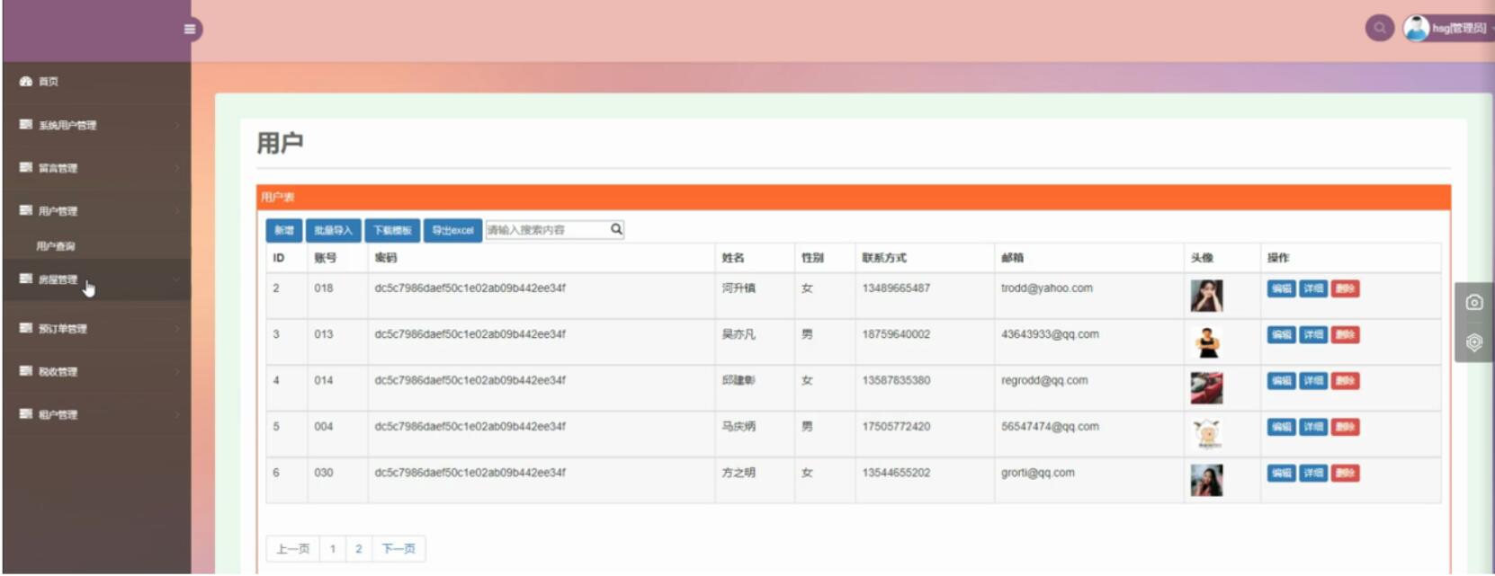The image size is (1495, 576).
Task: Expand the 租户管理 chevron
Action: [176, 414]
